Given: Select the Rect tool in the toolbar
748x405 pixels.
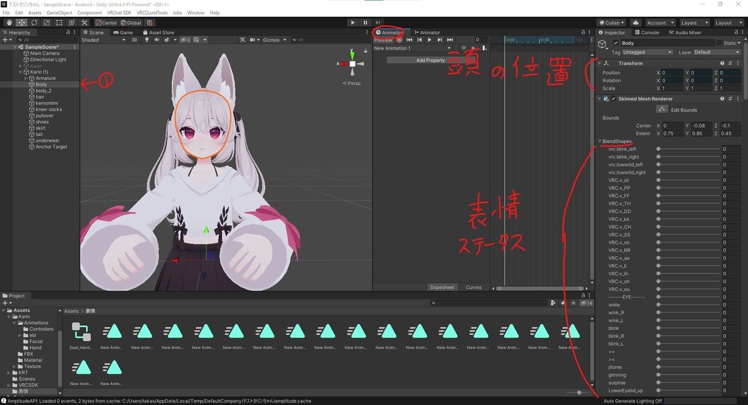Looking at the screenshot, I should click(x=59, y=22).
